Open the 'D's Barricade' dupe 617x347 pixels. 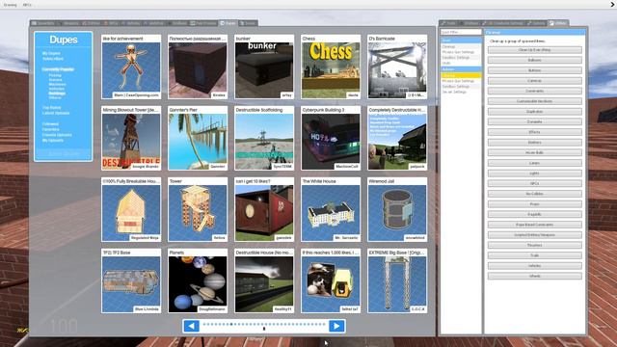pos(397,67)
